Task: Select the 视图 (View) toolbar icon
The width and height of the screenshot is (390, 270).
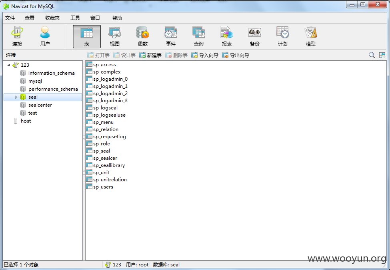Action: 115,36
